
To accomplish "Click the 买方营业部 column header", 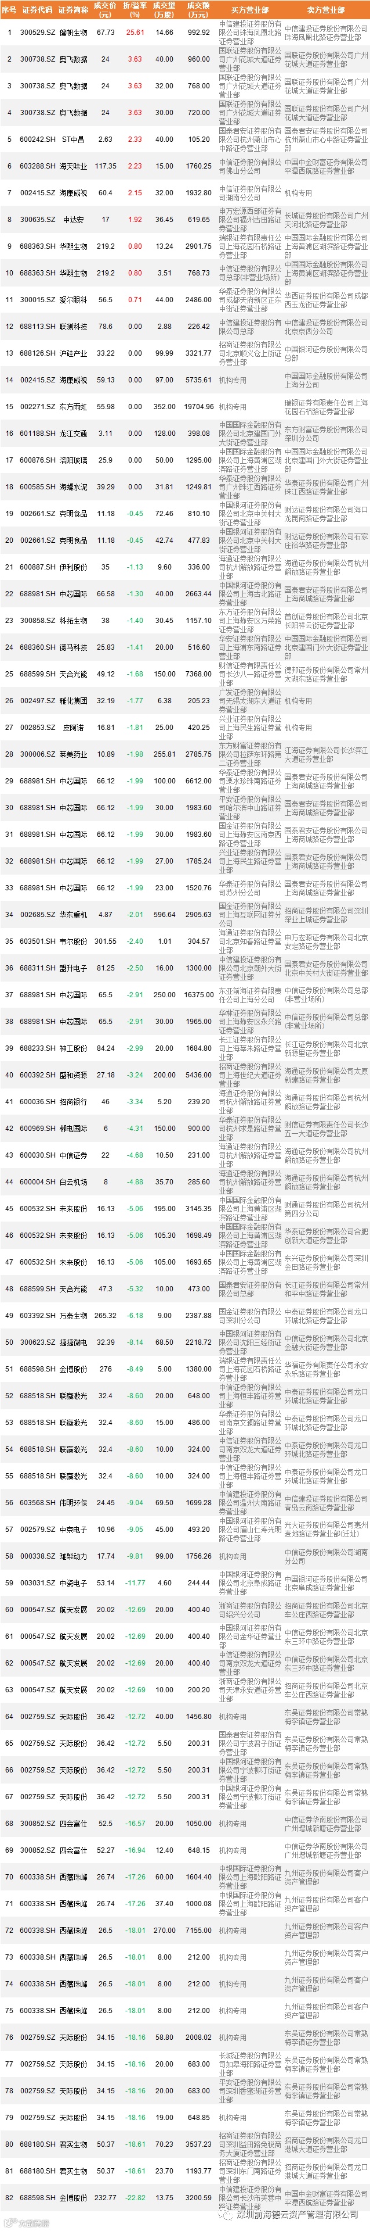I will (250, 9).
